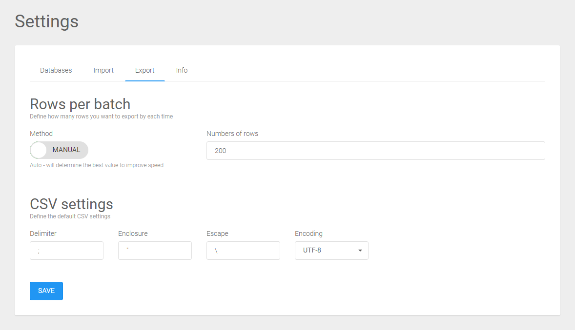Click the 'Define the default CSV settings' text
Screen dimensions: 575x330
tap(70, 216)
